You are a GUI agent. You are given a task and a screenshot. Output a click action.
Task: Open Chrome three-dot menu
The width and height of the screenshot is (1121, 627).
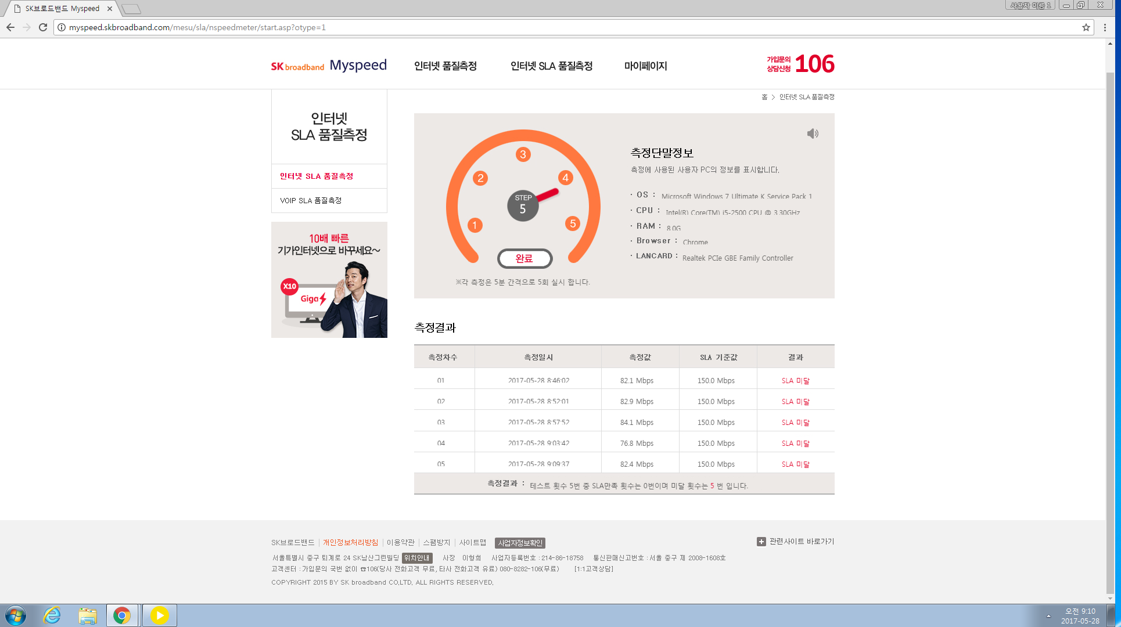click(1105, 27)
